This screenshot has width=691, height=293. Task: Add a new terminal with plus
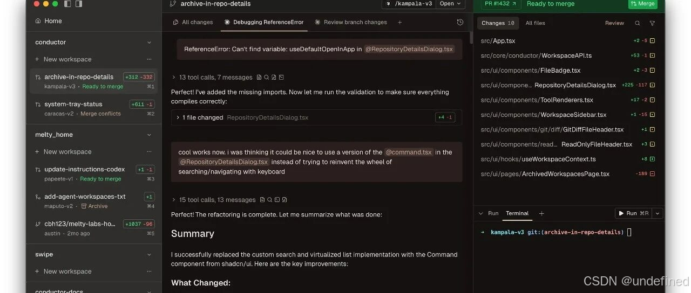click(541, 213)
